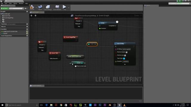Open Class Settings from the toolbar
Image resolution: width=191 pixels, height=107 pixels.
tap(48, 7)
